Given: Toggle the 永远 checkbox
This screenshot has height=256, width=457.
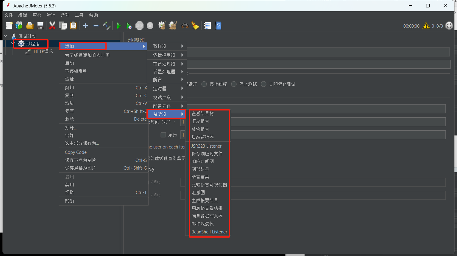Looking at the screenshot, I should point(163,135).
